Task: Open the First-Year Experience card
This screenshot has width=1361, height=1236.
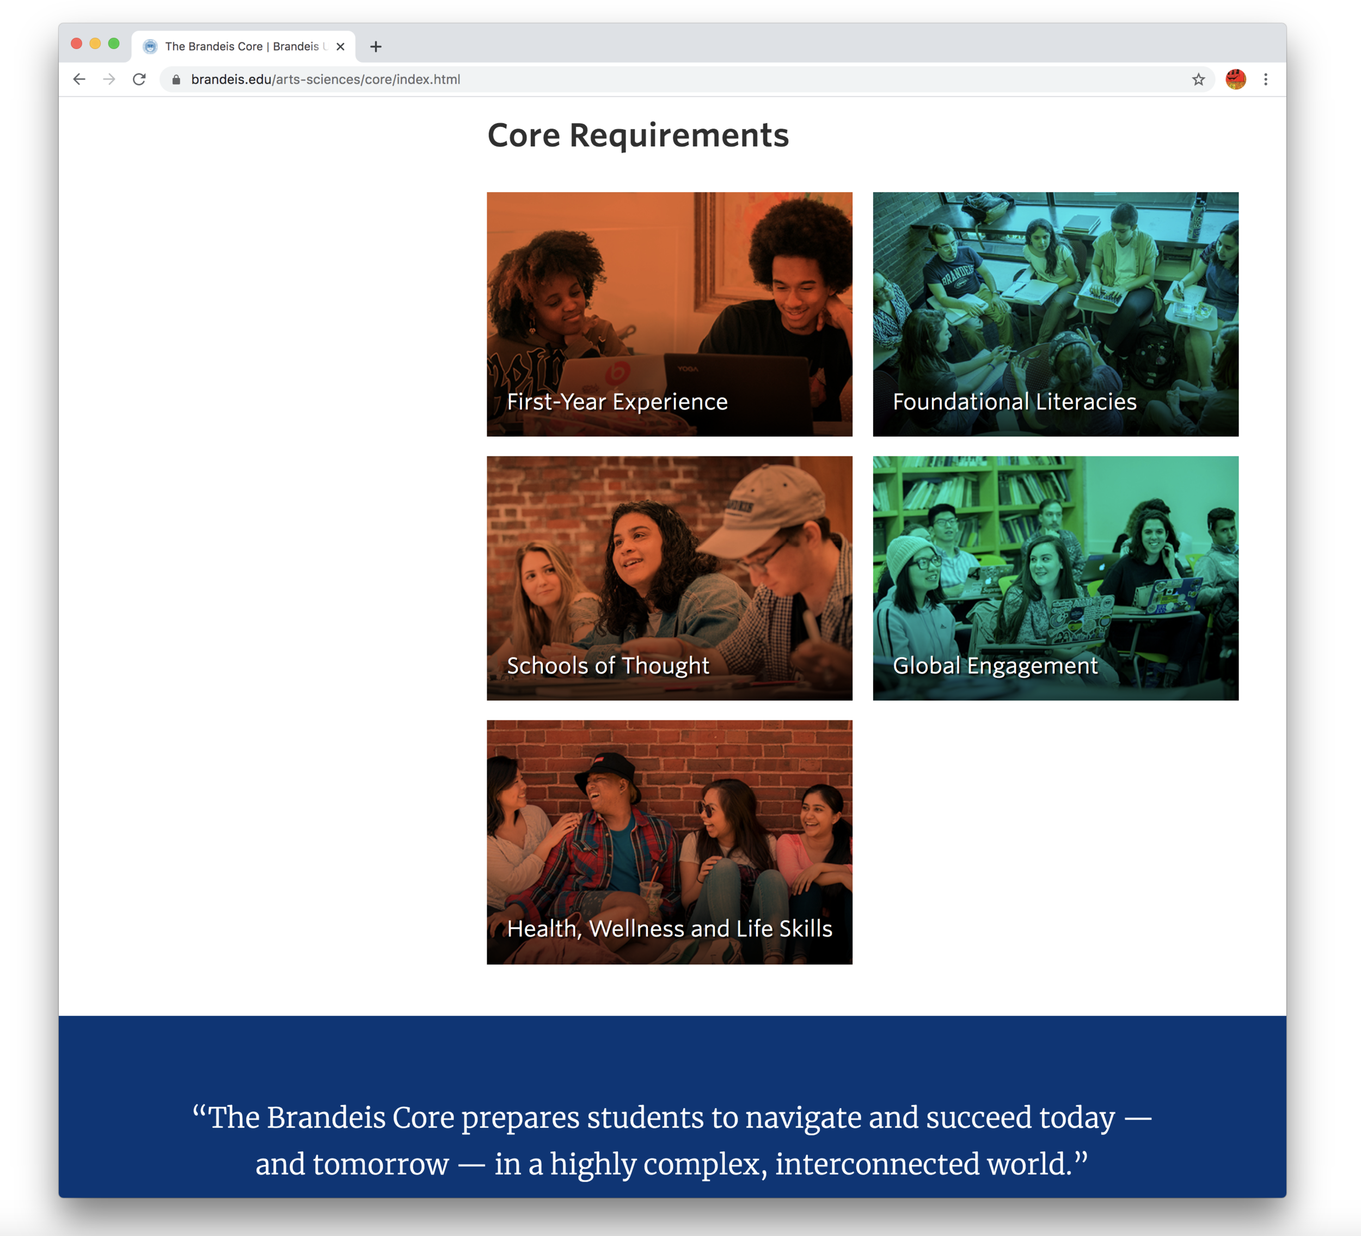Action: [669, 314]
